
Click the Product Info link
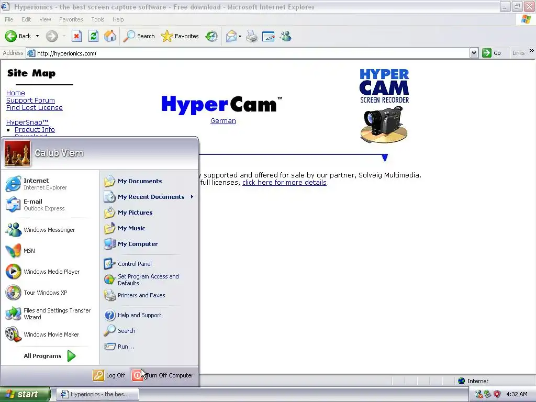click(x=35, y=130)
